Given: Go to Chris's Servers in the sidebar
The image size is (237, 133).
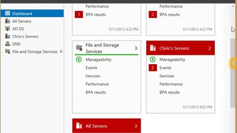Looking at the screenshot, I should (25, 37).
